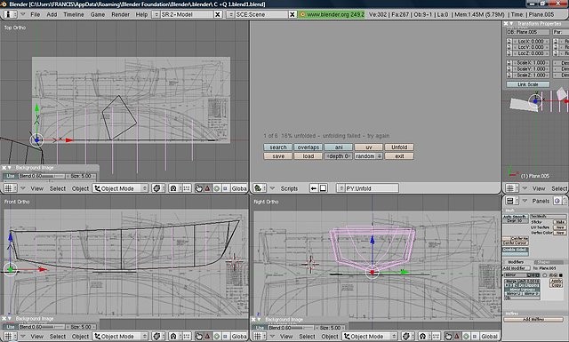
Task: Open the Help menu
Action: [141, 14]
